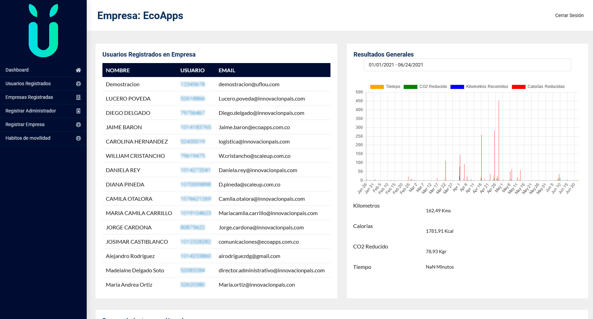Select the María Andrea Ortiz name cell
Screen dimensions: 593x319
(129, 285)
